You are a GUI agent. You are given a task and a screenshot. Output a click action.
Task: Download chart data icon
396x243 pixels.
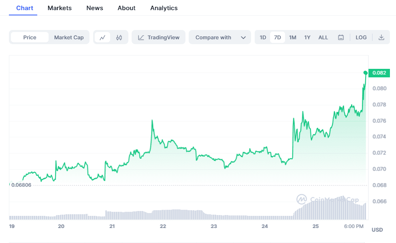(x=381, y=37)
